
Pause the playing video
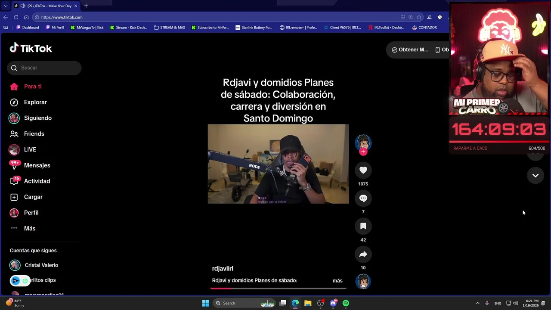[x=278, y=164]
